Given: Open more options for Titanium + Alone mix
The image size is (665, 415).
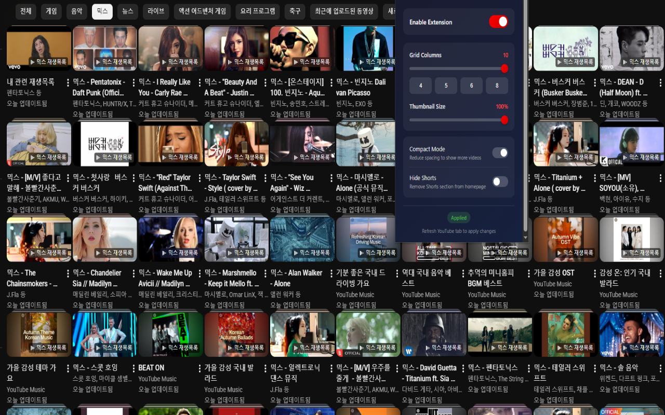Looking at the screenshot, I should click(595, 178).
